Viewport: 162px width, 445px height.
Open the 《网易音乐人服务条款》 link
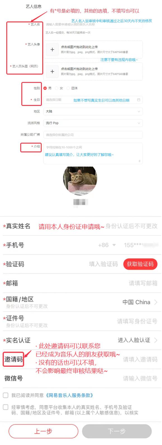69,395
